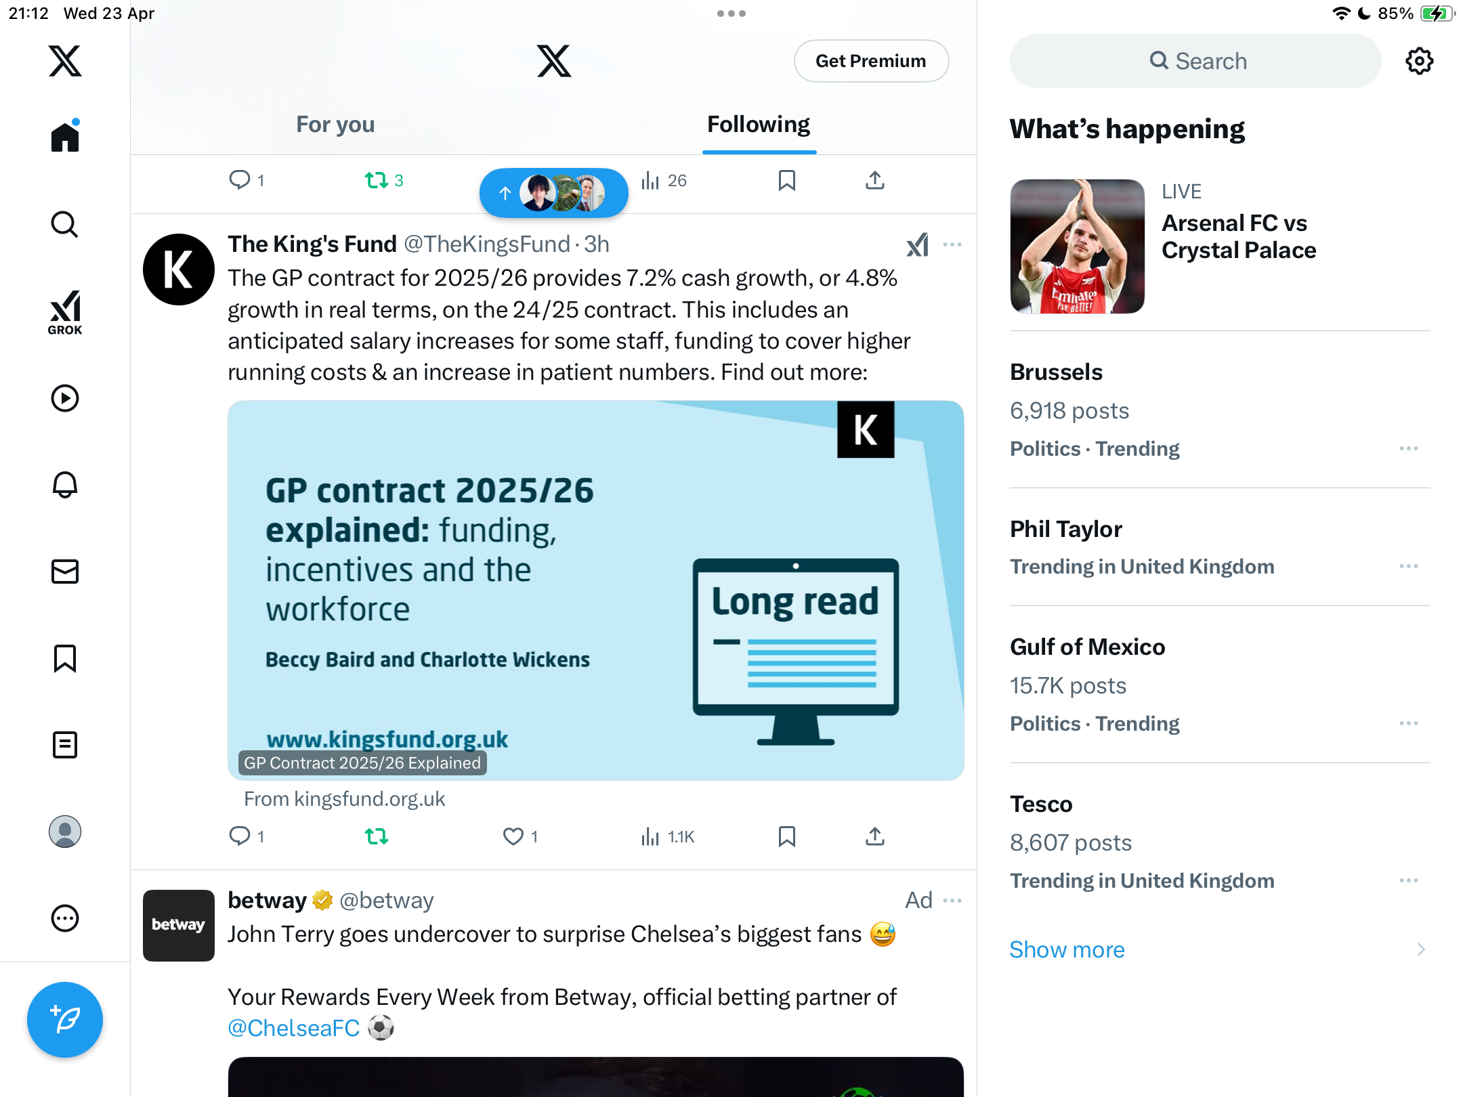This screenshot has height=1097, width=1463.
Task: Open Lists icon in sidebar
Action: [x=65, y=745]
